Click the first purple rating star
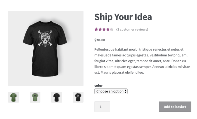 tap(96, 29)
